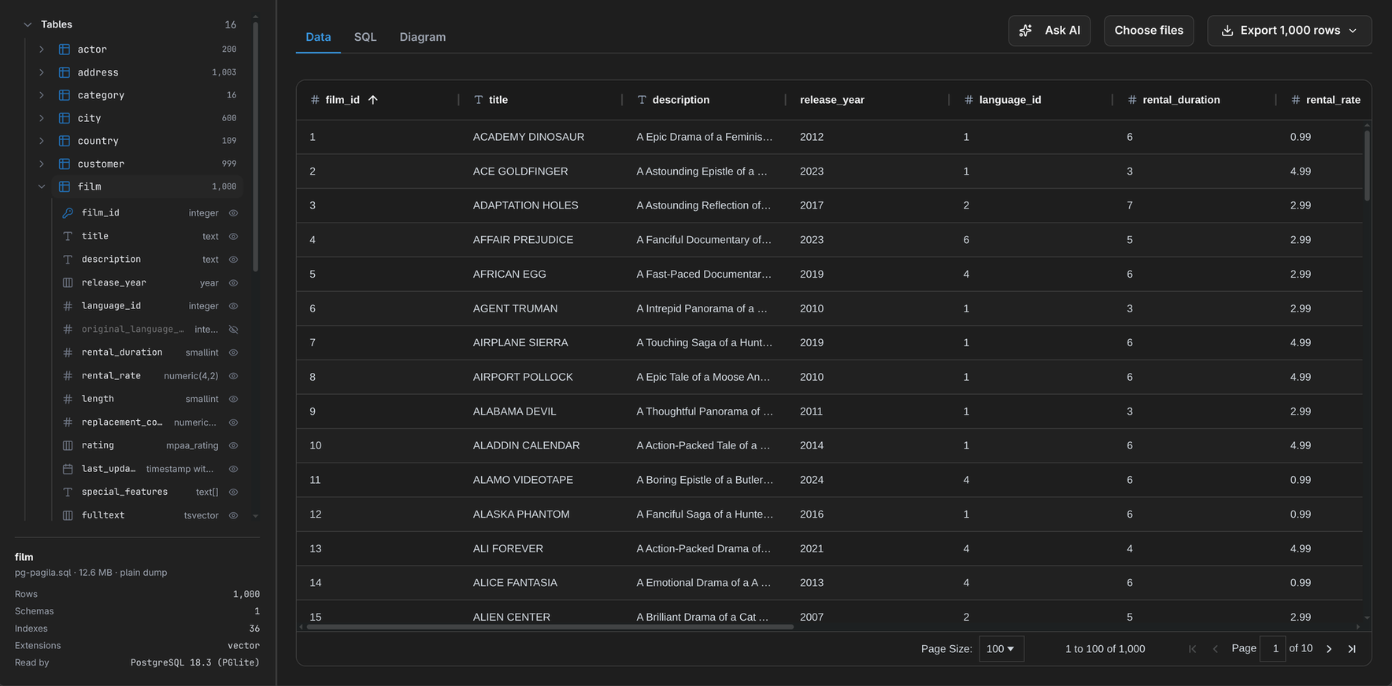This screenshot has width=1392, height=686.
Task: Go to the next page arrow
Action: click(1329, 649)
